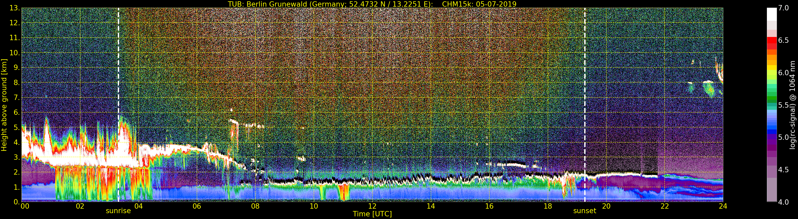
Task: Click the time tick label '10' on time axis
Action: [314, 206]
